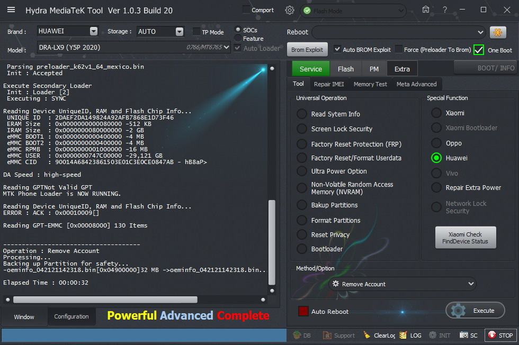Select the SOCs radio option
519x345 pixels.
[x=238, y=30]
